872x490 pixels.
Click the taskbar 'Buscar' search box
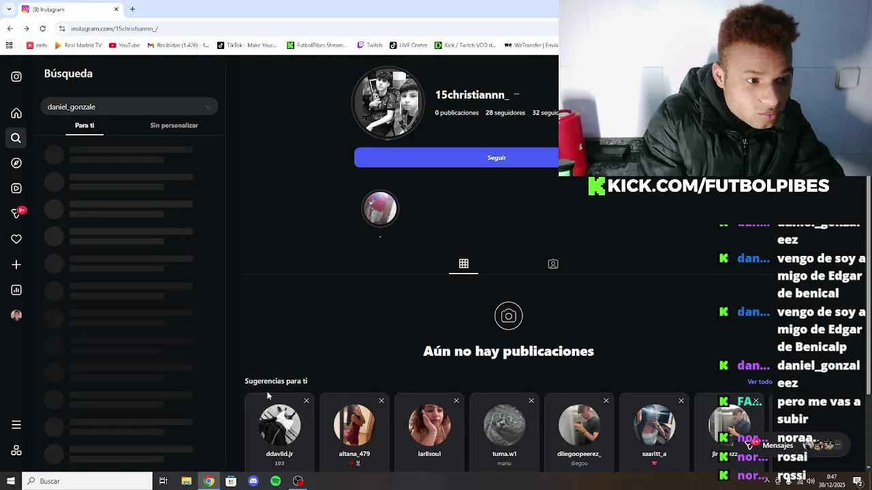click(87, 481)
